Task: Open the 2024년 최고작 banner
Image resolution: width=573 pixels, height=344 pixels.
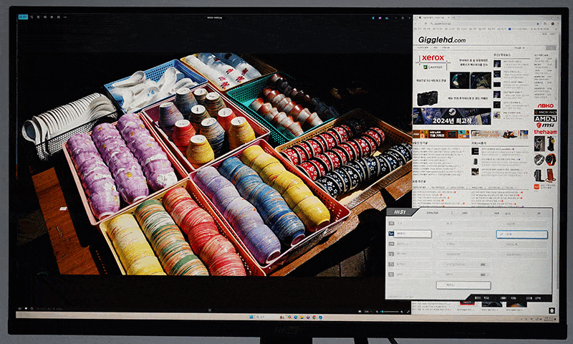Action: point(452,117)
